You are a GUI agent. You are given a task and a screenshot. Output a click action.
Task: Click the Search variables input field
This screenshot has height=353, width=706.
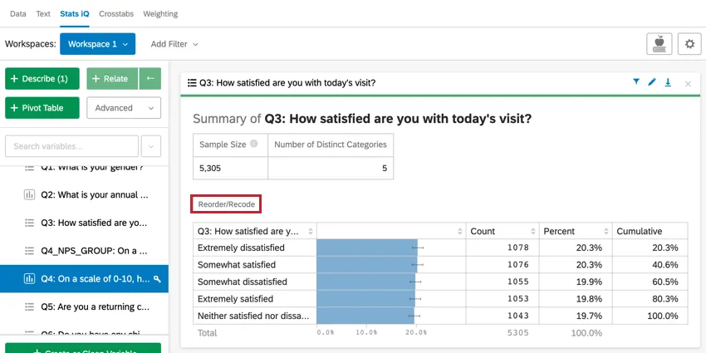pos(72,146)
